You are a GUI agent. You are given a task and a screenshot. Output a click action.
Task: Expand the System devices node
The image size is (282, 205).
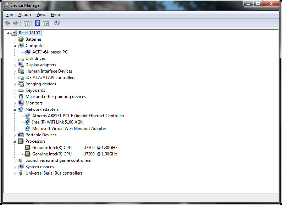coord(15,167)
